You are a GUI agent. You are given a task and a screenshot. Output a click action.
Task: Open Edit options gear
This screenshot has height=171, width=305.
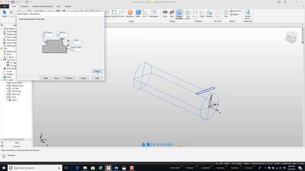pos(226,14)
